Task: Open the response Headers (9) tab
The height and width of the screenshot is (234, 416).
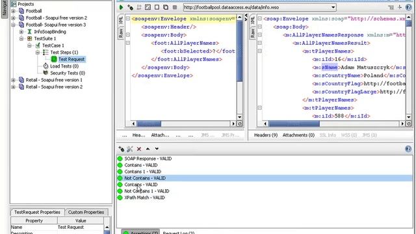Action: (x=266, y=135)
